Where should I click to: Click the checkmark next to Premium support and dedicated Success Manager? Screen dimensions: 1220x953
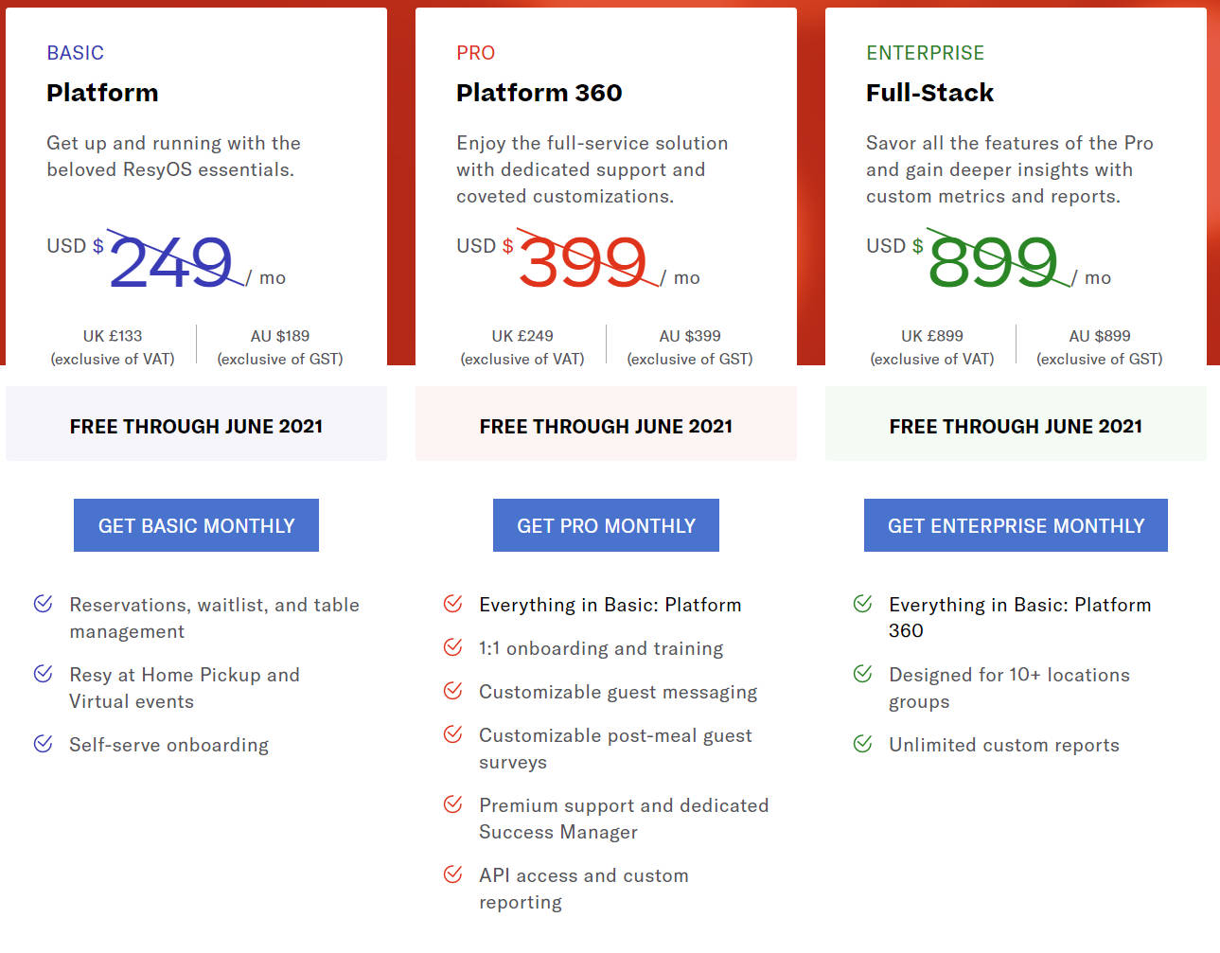click(451, 804)
